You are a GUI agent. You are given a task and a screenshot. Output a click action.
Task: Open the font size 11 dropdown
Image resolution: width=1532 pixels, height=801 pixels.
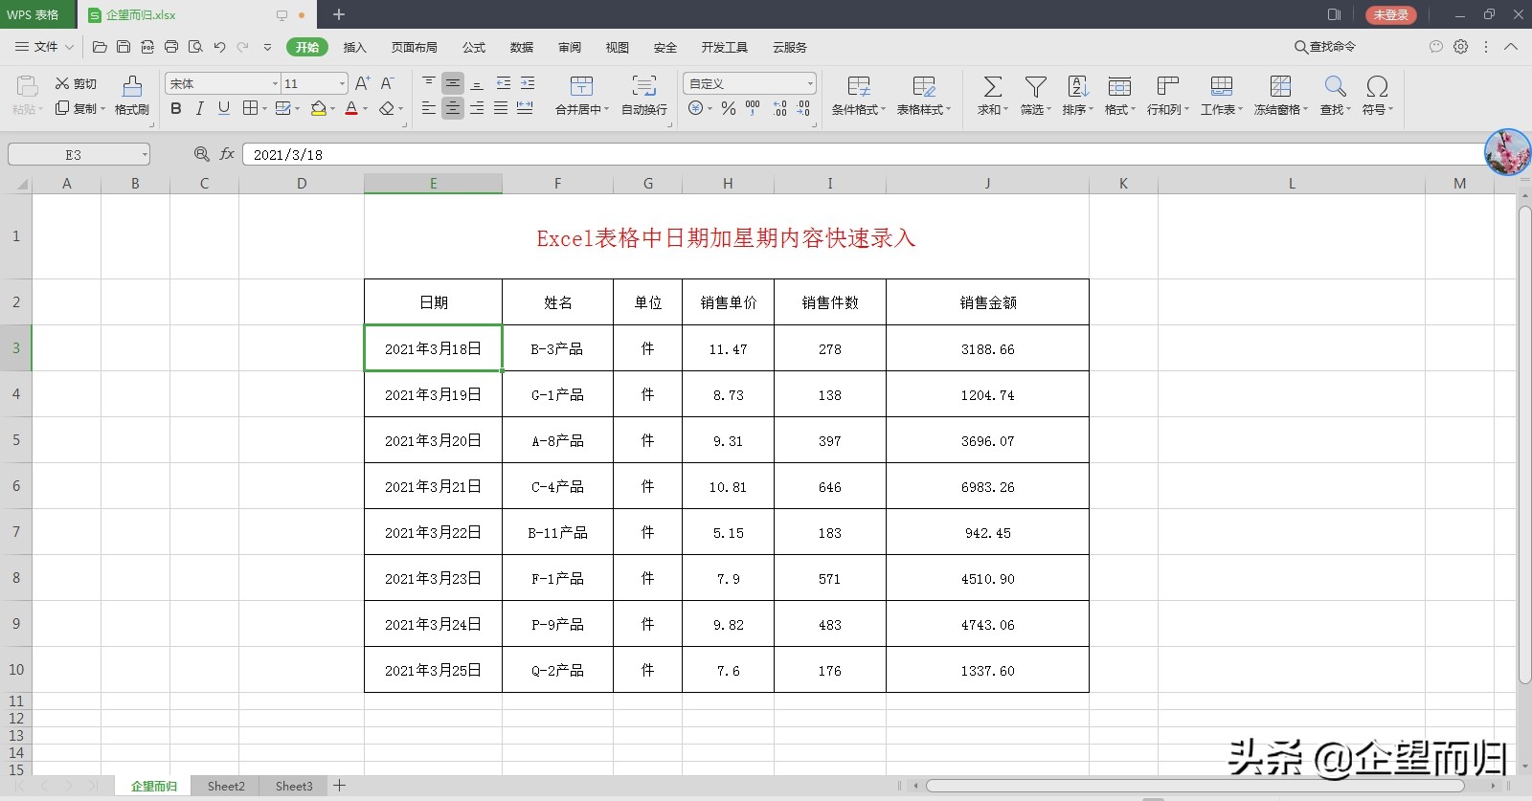(x=342, y=83)
